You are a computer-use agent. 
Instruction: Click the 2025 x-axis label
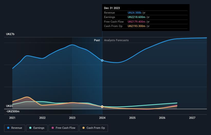(132, 118)
